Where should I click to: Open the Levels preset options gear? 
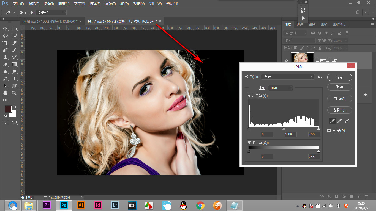tap(320, 77)
